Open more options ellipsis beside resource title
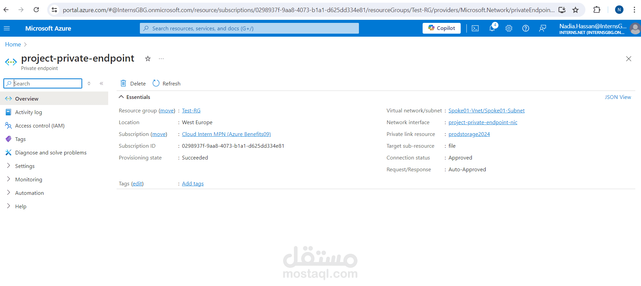The image size is (641, 286). 161,59
